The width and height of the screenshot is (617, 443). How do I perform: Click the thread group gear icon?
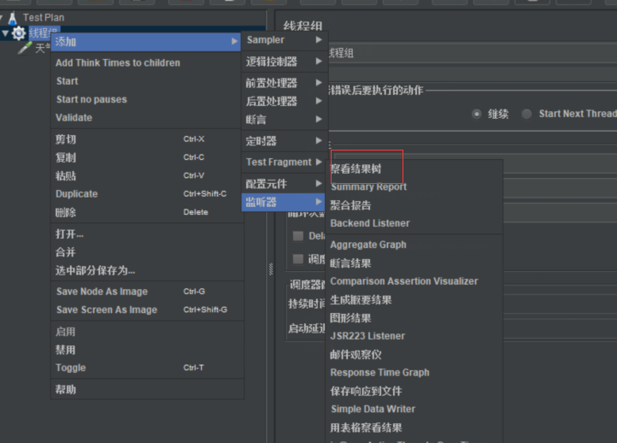pos(19,33)
